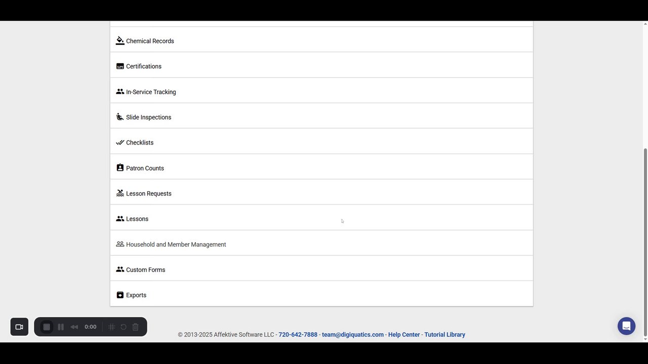Open In-Service Tracking section
The width and height of the screenshot is (648, 364).
point(151,92)
